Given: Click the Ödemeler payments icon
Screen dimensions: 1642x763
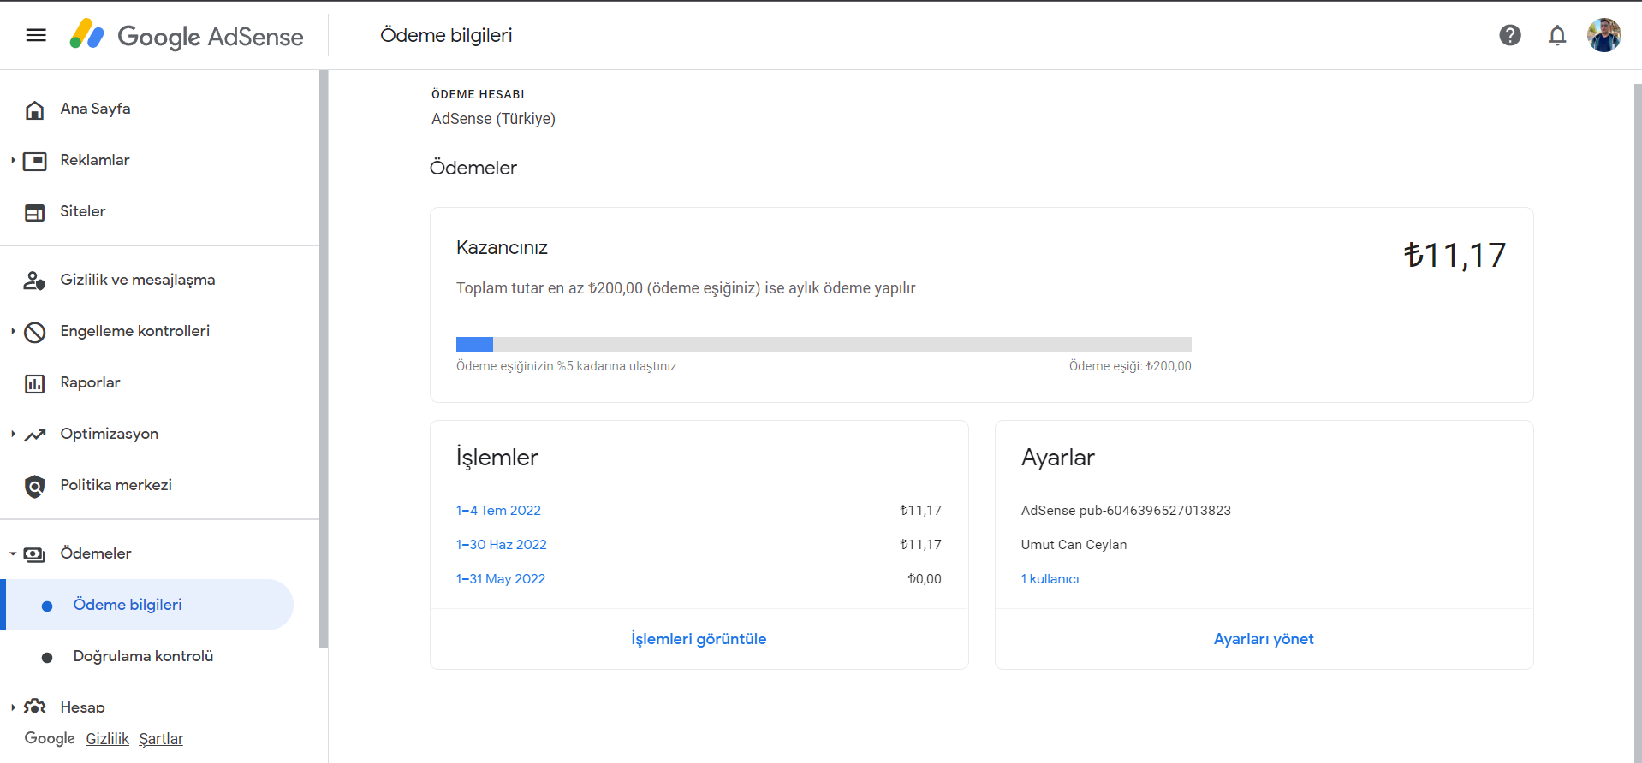Looking at the screenshot, I should tap(35, 554).
